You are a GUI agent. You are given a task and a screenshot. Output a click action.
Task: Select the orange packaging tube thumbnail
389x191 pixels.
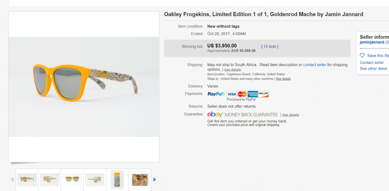pos(117,179)
